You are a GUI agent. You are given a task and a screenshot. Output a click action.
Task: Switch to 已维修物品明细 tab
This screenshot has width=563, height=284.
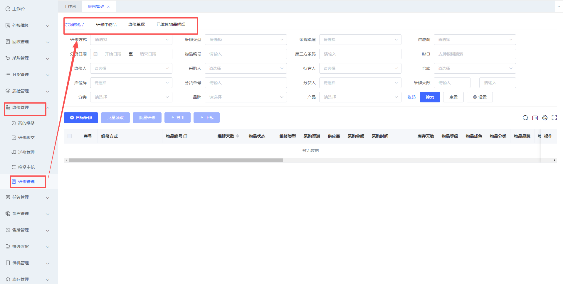point(171,24)
